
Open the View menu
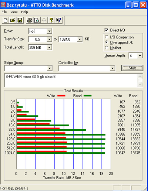14,12
